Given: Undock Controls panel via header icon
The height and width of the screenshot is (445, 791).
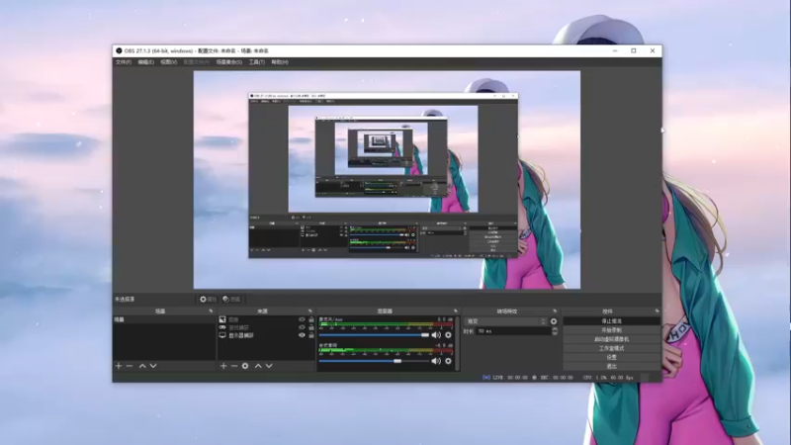Looking at the screenshot, I should [657, 311].
